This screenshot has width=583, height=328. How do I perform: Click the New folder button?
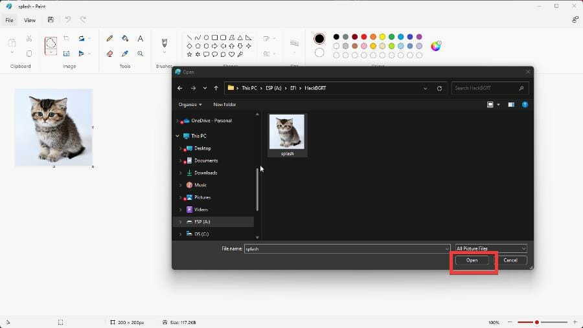point(225,105)
